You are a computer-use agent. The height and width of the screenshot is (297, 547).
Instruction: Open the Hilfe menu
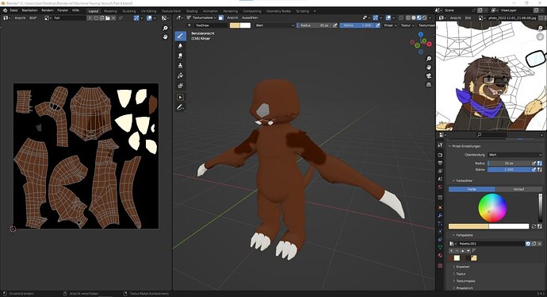click(x=75, y=10)
